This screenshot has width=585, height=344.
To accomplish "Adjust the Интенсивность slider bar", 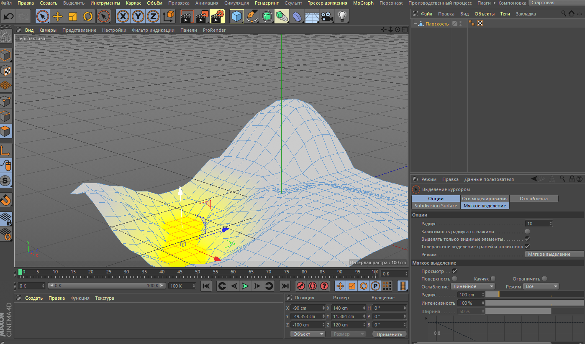I will click(534, 303).
